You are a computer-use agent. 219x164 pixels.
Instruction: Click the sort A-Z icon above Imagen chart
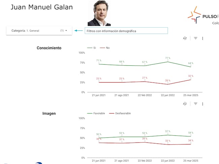pyautogui.click(x=185, y=104)
